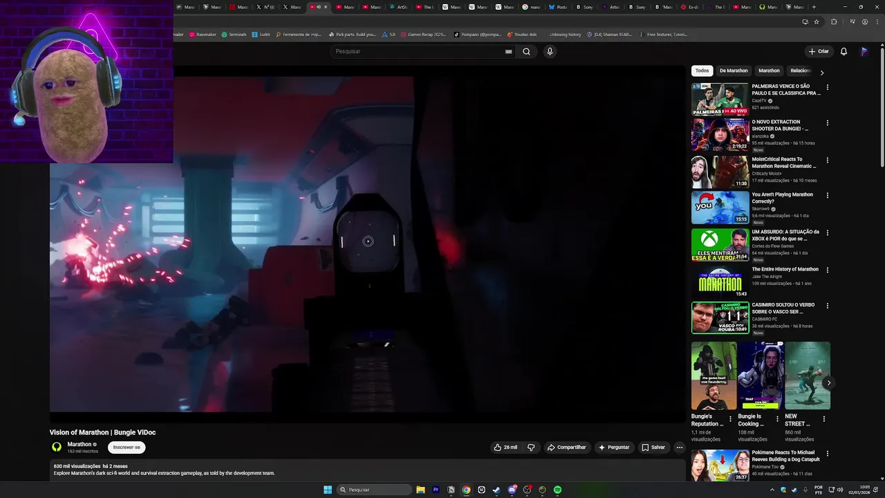885x498 pixels.
Task: Expand the system tray hidden icons chevron
Action: click(x=772, y=490)
